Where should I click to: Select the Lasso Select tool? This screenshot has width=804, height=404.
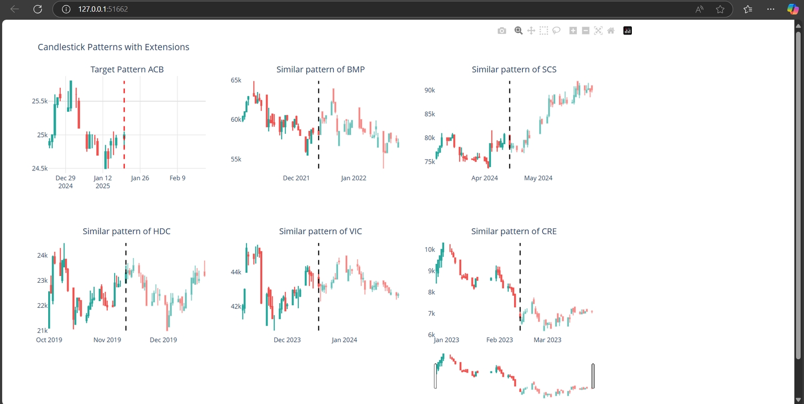556,31
